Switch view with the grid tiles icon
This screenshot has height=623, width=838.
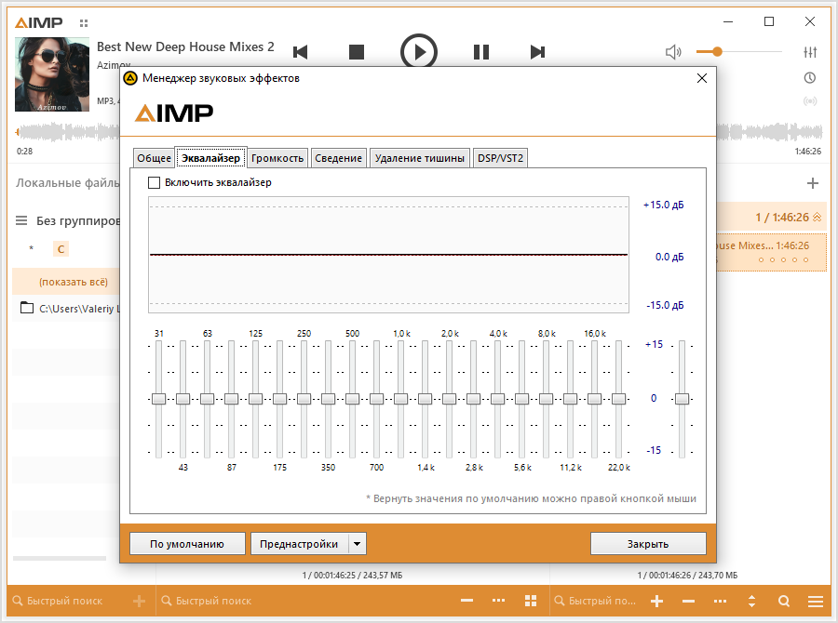(x=531, y=601)
